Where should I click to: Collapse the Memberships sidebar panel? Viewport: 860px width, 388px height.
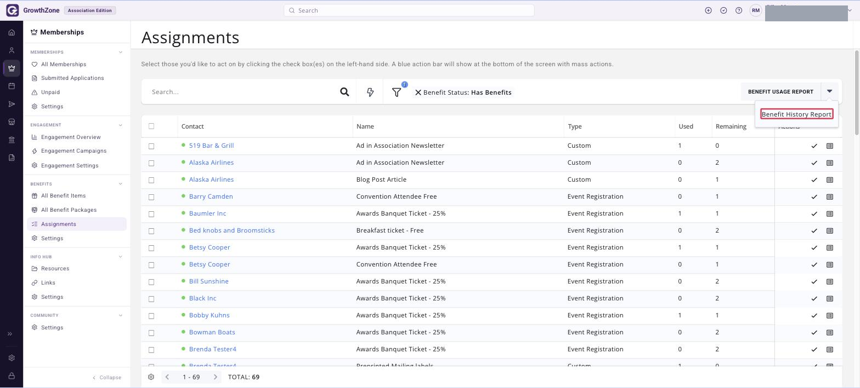tap(107, 378)
